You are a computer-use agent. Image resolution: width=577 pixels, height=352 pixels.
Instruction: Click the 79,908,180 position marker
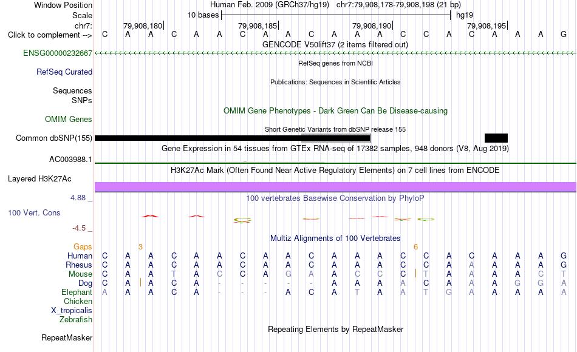pos(143,25)
